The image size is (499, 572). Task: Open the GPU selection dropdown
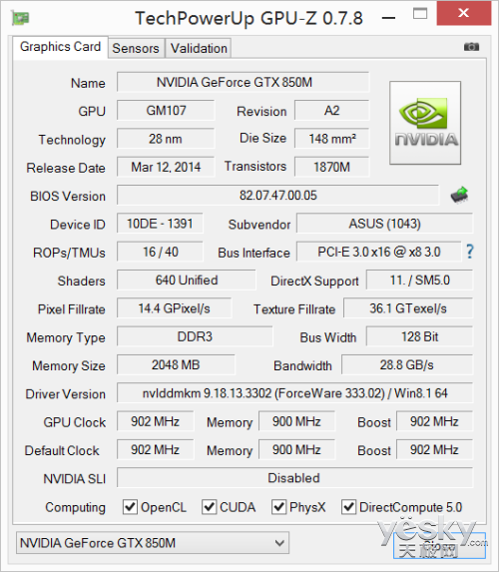(153, 543)
